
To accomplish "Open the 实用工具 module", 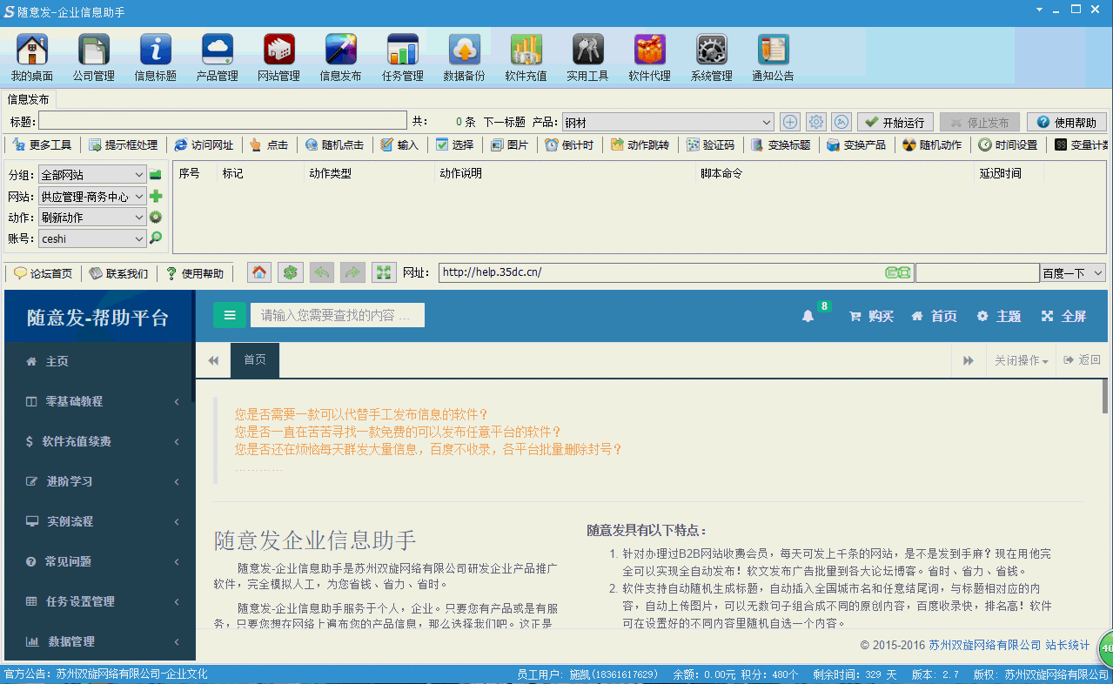I will tap(588, 57).
